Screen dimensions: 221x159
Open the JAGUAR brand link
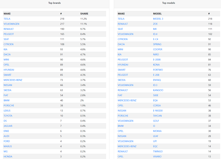(8, 126)
